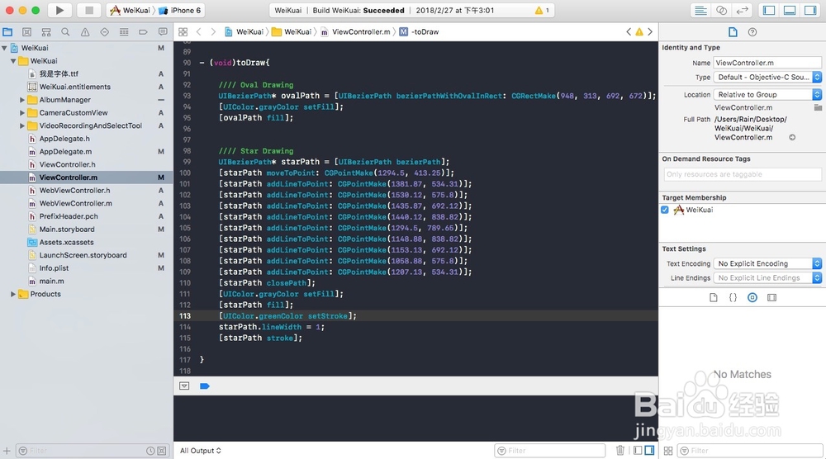Show Object library
This screenshot has width=826, height=459.
pyautogui.click(x=752, y=298)
